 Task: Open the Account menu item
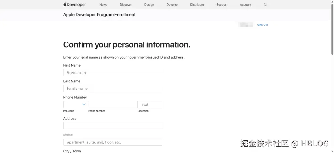tap(246, 5)
